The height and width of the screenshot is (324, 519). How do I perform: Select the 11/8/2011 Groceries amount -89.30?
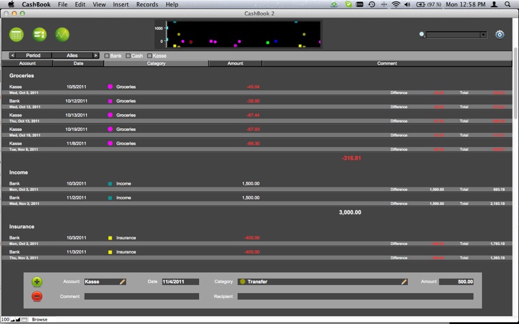pyautogui.click(x=253, y=143)
